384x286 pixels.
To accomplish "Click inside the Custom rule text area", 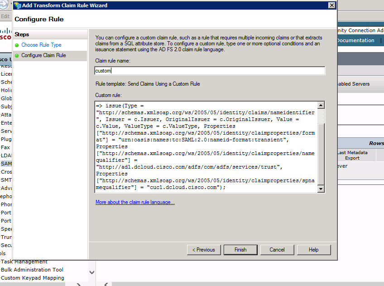I will tap(206, 146).
